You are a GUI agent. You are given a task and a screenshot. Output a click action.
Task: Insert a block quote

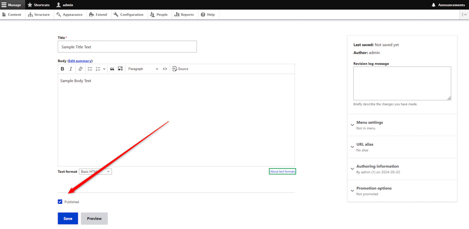click(112, 69)
